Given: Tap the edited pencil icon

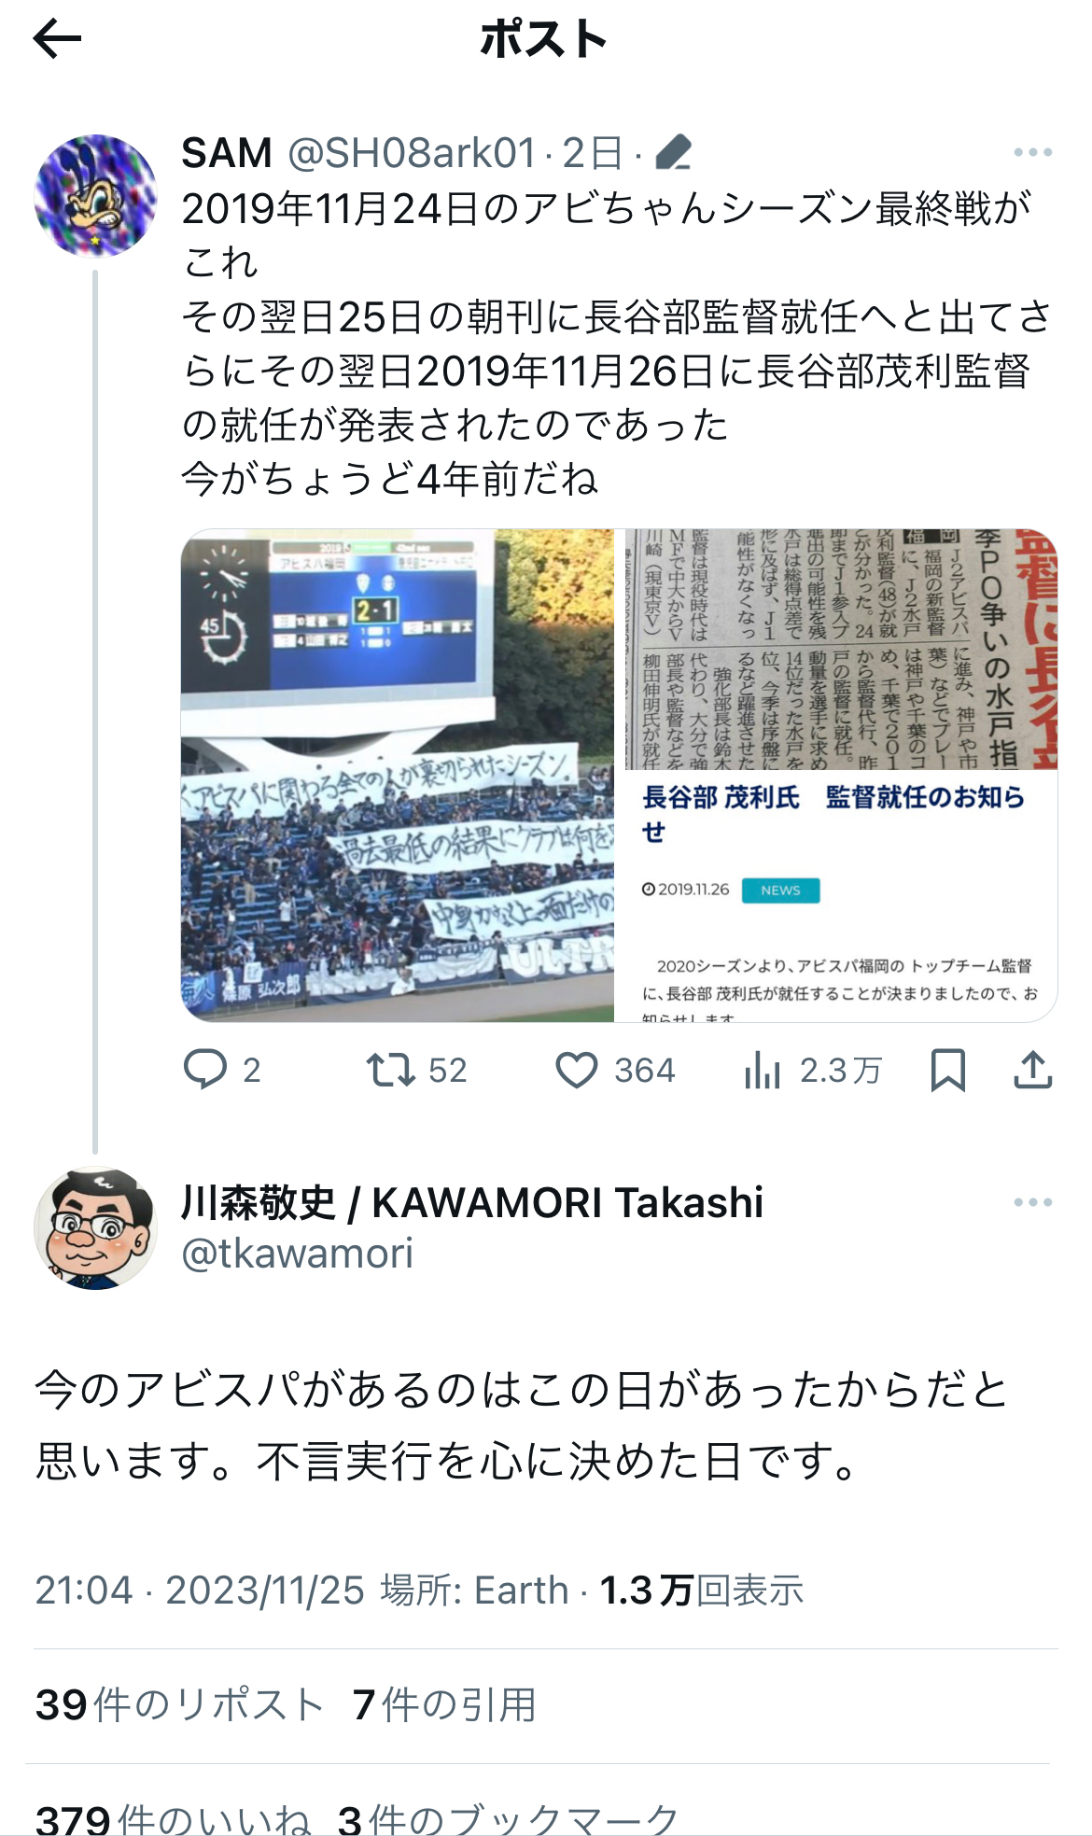Looking at the screenshot, I should (673, 152).
